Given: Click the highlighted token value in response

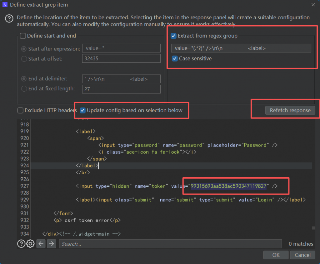Looking at the screenshot, I should click(229, 186).
